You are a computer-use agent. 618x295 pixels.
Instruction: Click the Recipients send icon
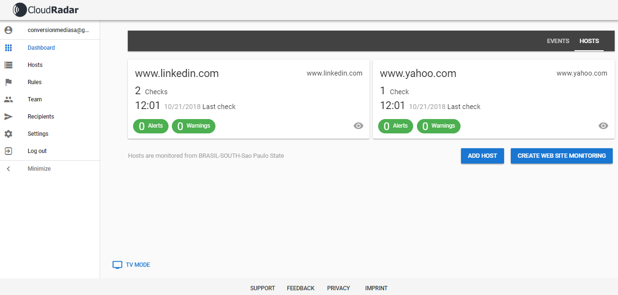[8, 117]
